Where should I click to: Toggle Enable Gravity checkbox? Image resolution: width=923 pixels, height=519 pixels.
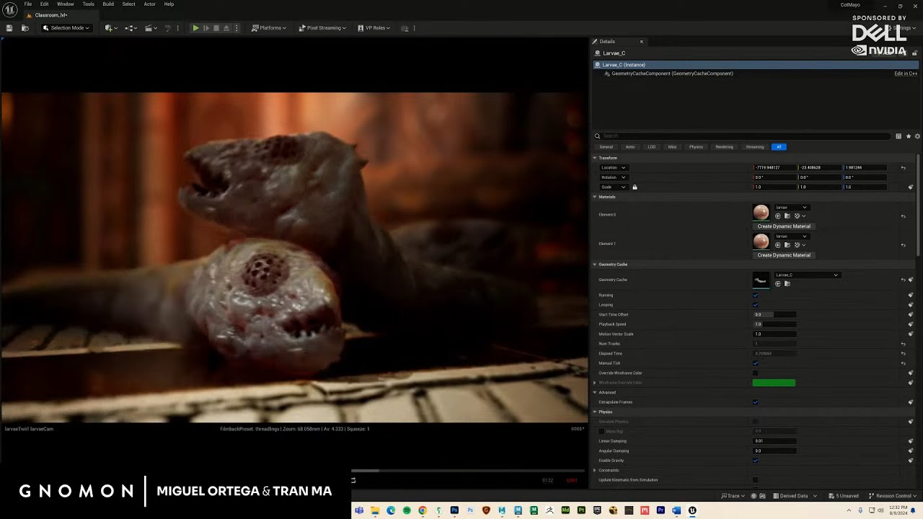(755, 461)
